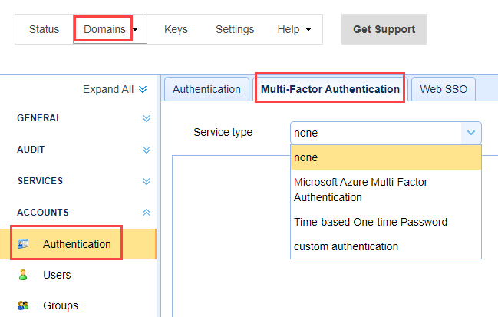Toggle the Service type dropdown arrow
Image resolution: width=498 pixels, height=317 pixels.
tap(470, 133)
